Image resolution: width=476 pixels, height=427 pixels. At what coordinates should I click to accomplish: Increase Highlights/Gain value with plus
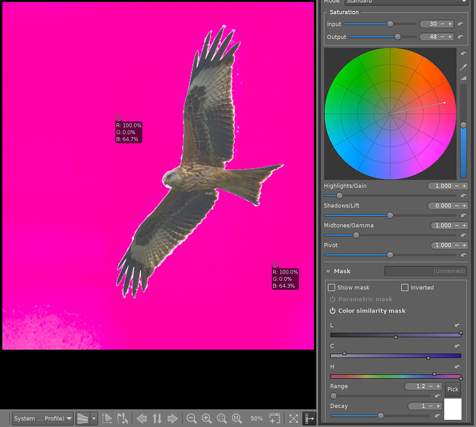coord(464,186)
